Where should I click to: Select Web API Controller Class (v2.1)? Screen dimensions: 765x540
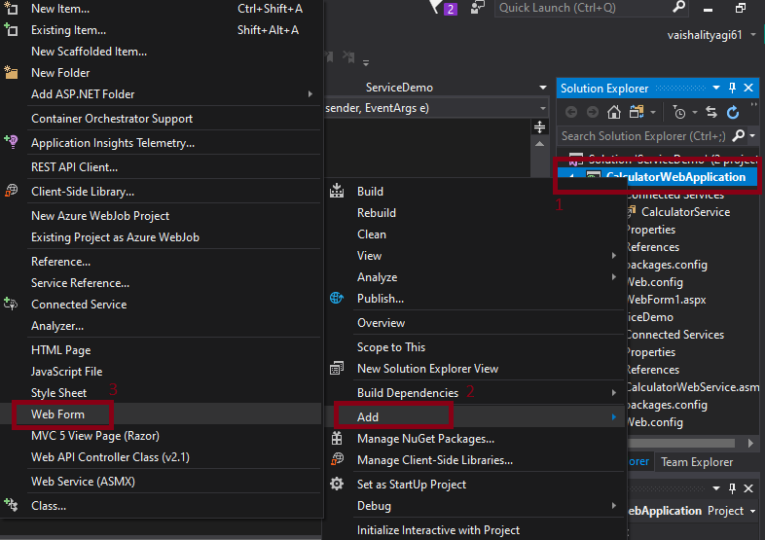161,457
